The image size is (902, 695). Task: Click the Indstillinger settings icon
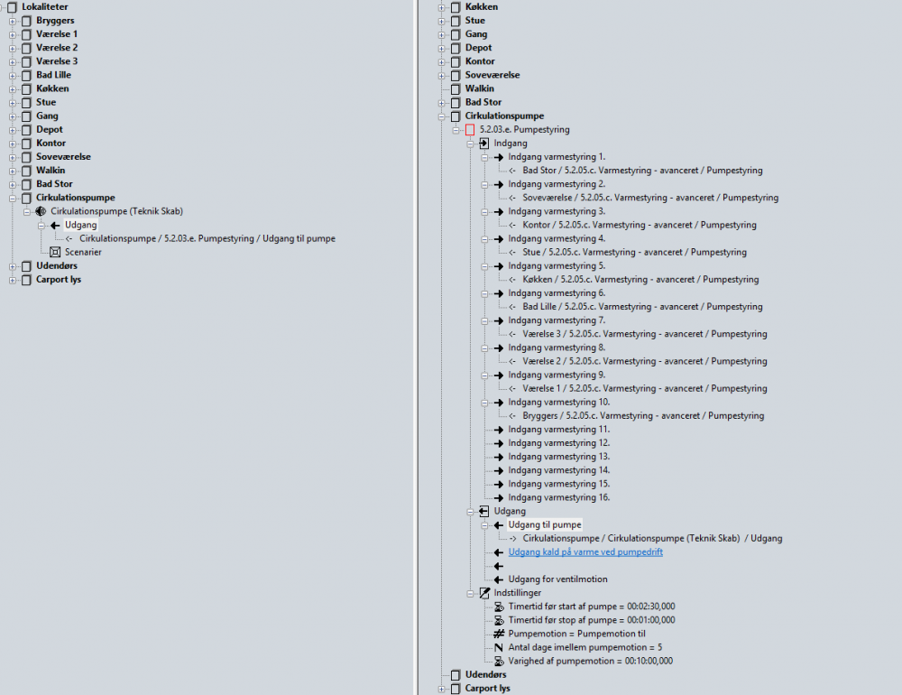(484, 593)
